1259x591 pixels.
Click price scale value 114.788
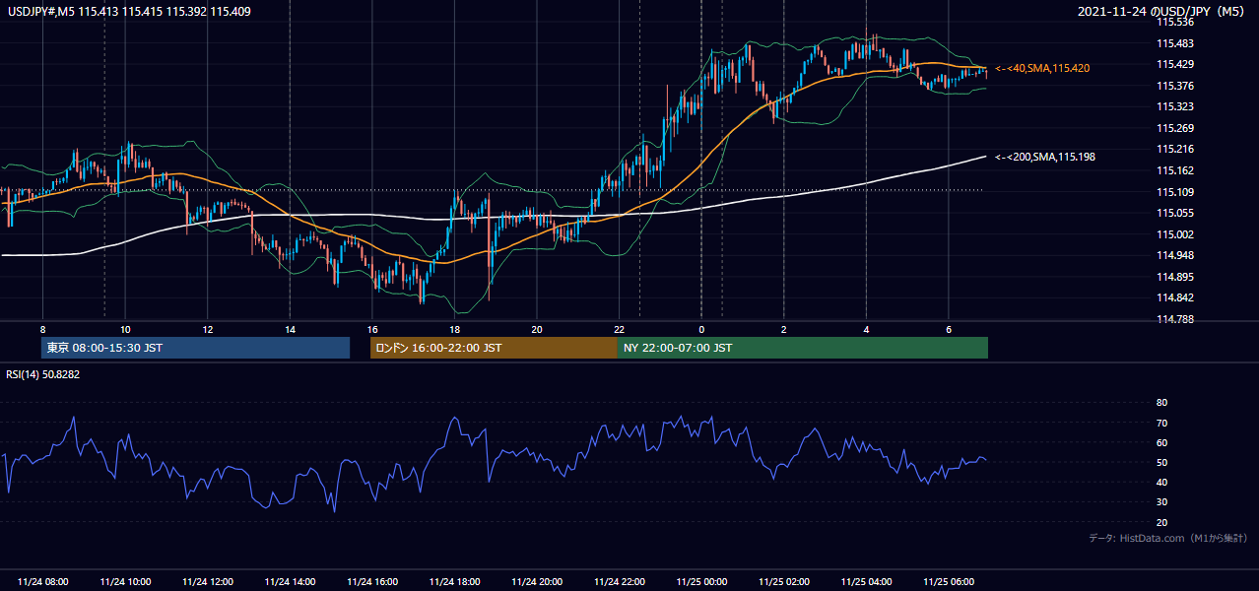(x=1174, y=319)
